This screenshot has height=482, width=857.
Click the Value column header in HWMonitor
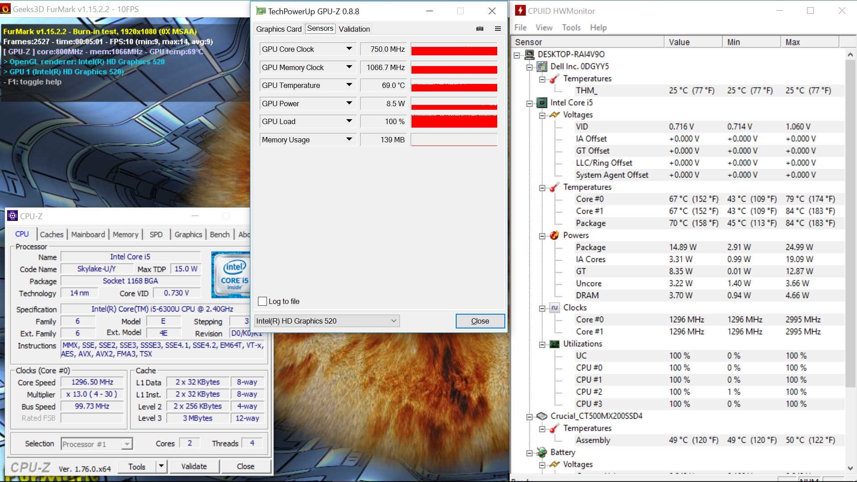pos(693,42)
